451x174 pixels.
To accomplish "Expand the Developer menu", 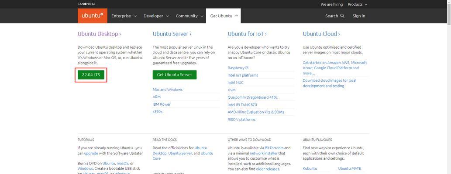I will pyautogui.click(x=156, y=16).
